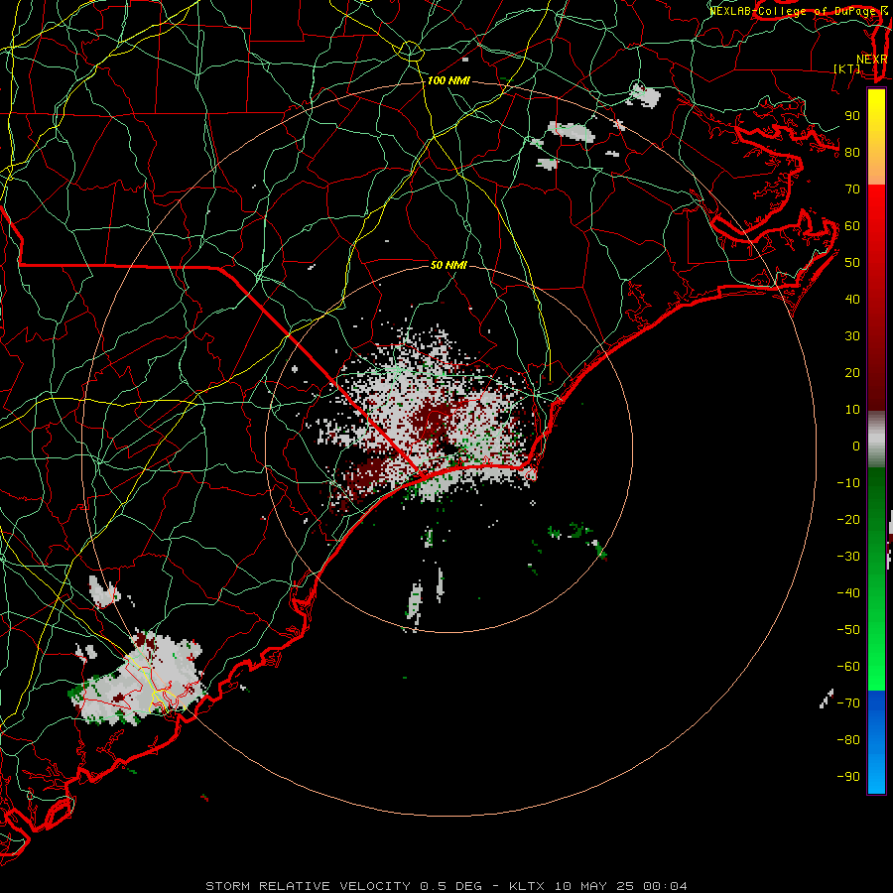
Task: Click the "70" scale value
Action: pos(852,190)
